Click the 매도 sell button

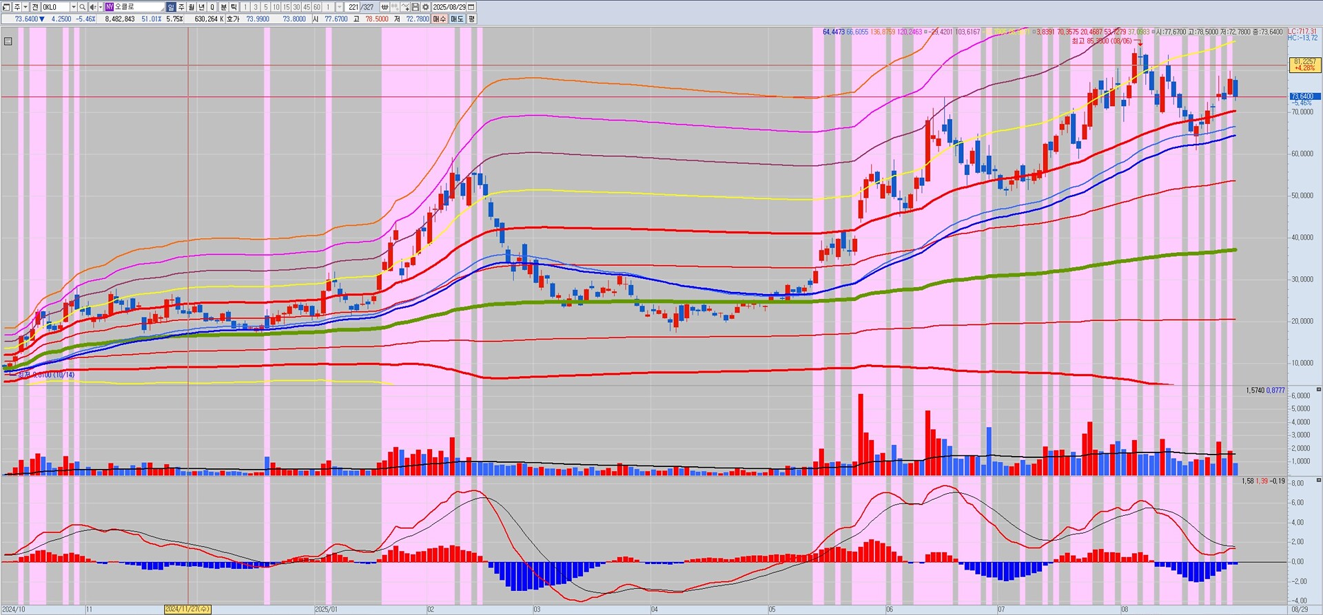click(458, 19)
